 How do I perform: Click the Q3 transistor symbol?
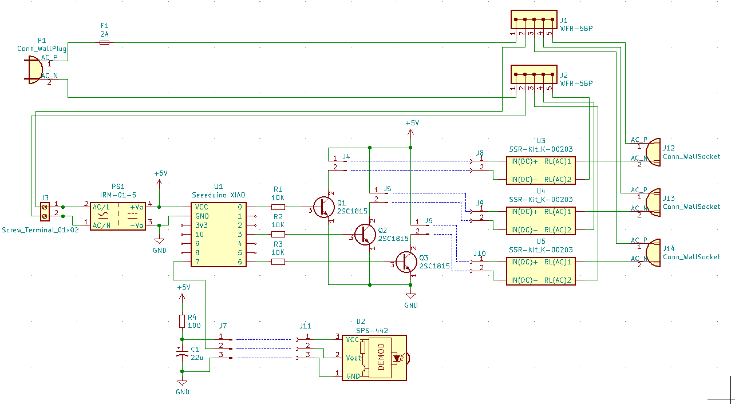click(406, 262)
